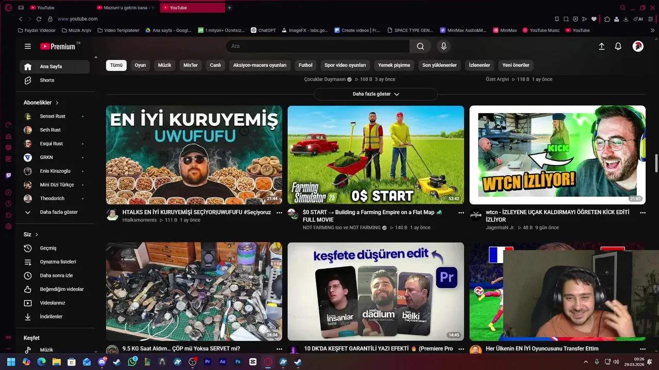659x370 pixels.
Task: Open Photoshop from taskbar
Action: click(x=238, y=362)
